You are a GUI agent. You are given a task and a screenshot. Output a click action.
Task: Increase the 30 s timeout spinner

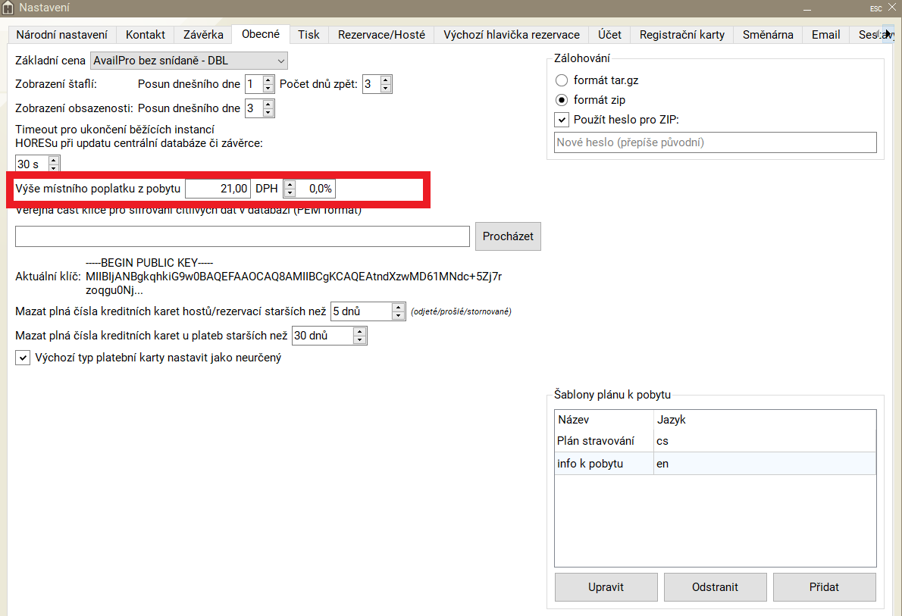click(53, 159)
